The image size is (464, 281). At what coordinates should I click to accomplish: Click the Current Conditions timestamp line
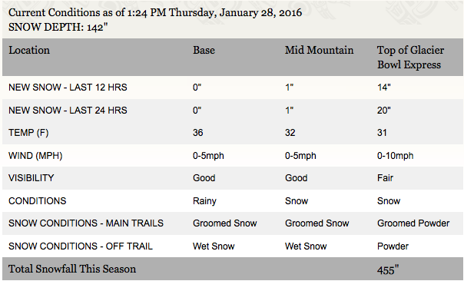[155, 13]
